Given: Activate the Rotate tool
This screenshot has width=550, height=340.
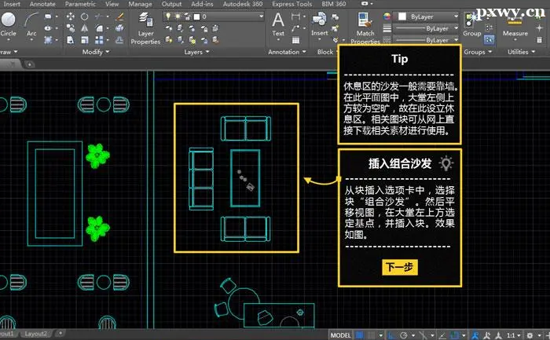Looking at the screenshot, I should tap(85, 16).
